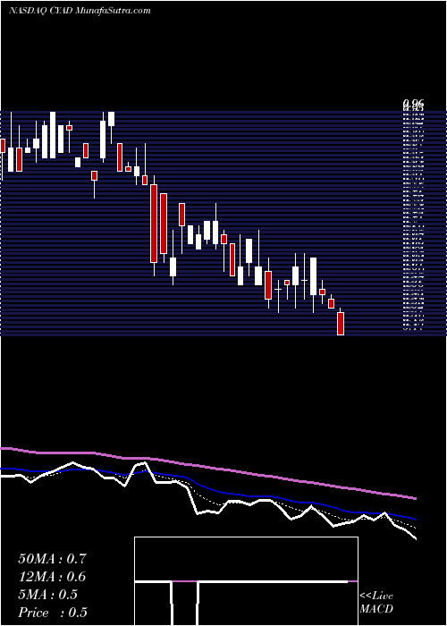Click the 50MA : 0.7 value
447x626 pixels.
(x=52, y=559)
